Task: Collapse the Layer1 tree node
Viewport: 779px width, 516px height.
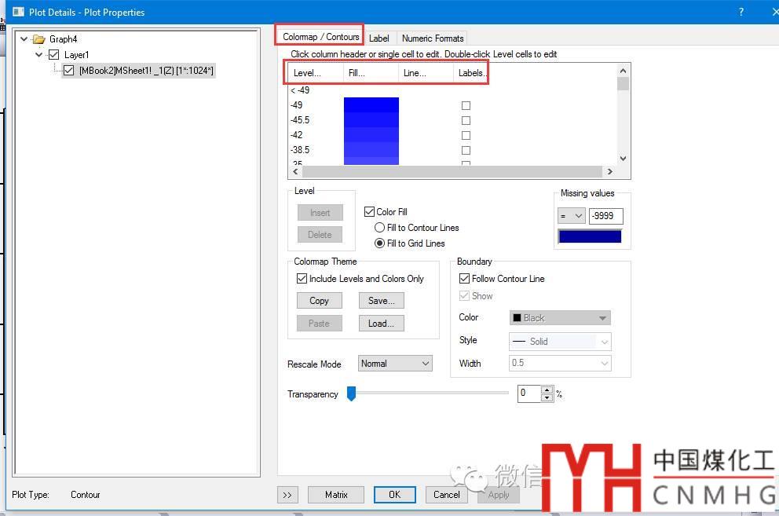Action: click(x=38, y=55)
